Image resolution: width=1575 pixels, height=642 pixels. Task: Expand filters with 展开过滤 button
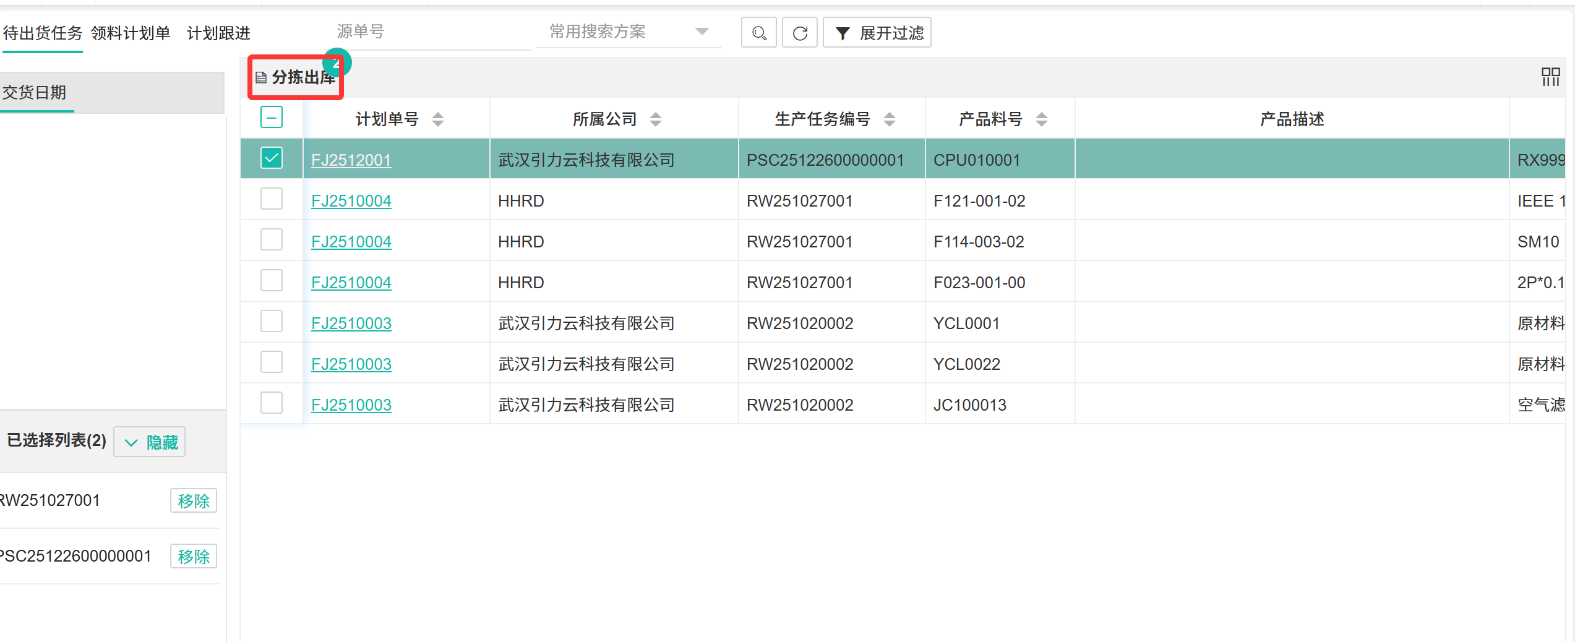click(877, 33)
